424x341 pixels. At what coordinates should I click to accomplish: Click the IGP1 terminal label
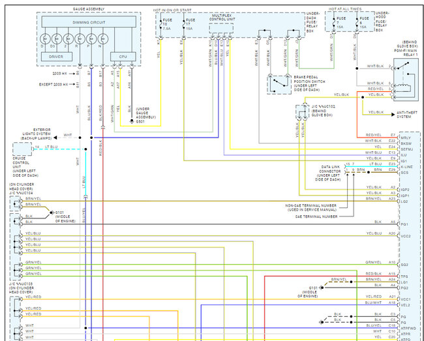point(405,196)
